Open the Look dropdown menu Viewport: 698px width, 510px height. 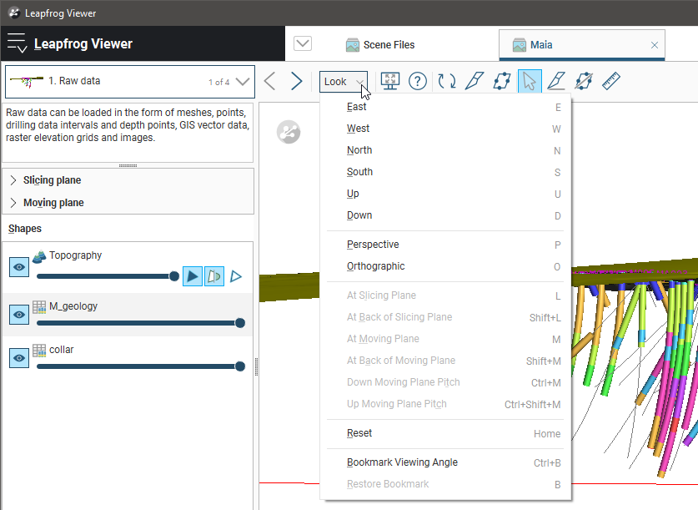(x=344, y=82)
